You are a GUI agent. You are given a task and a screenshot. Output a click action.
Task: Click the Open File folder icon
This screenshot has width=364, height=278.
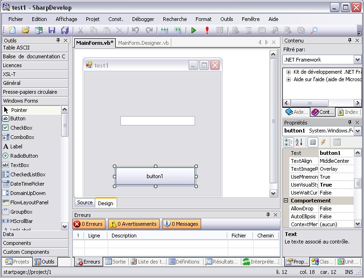[26, 30]
